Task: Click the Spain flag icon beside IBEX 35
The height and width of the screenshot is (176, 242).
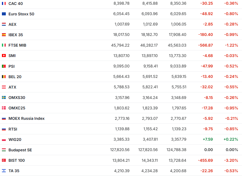Action: tap(4, 35)
